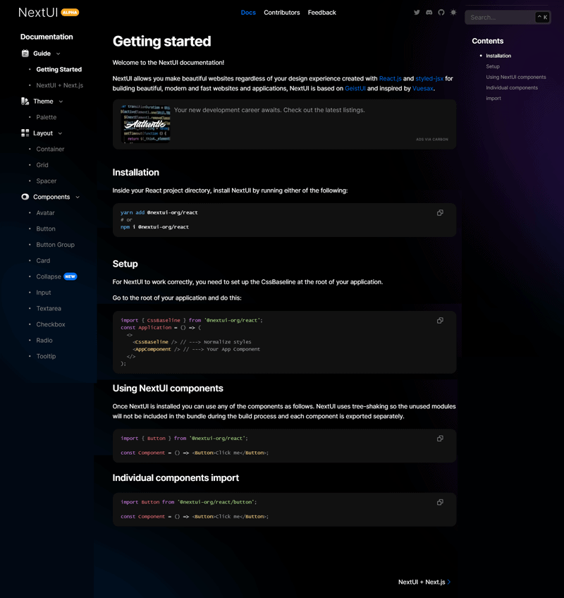
Task: Click the Documentation sidebar heading
Action: point(47,37)
